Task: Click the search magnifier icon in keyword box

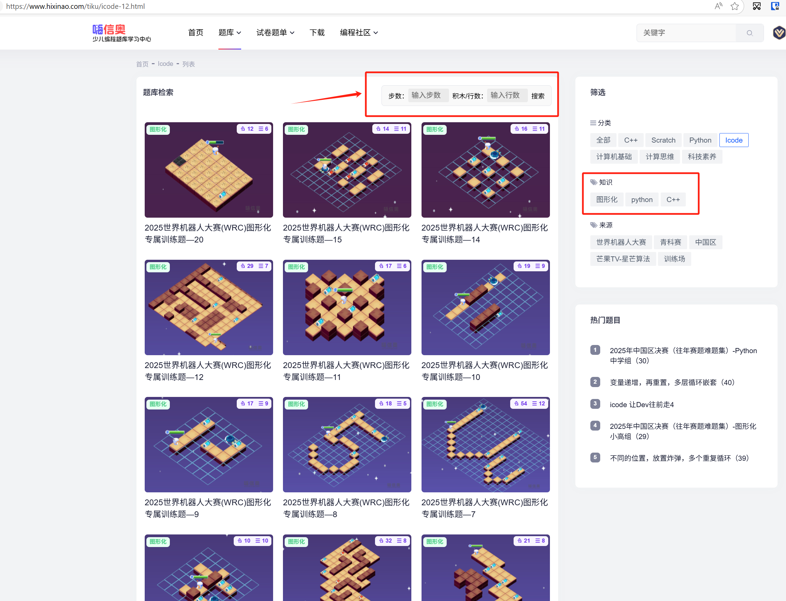Action: [750, 33]
